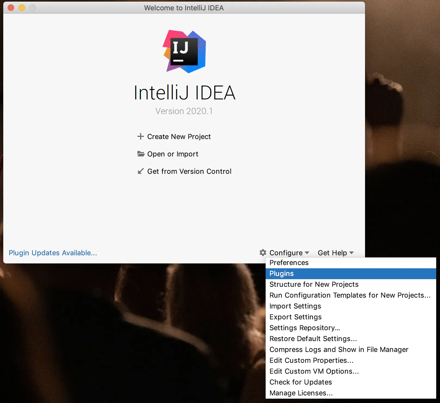The image size is (440, 403).
Task: Click the folder icon beside Open or Import
Action: coord(141,154)
